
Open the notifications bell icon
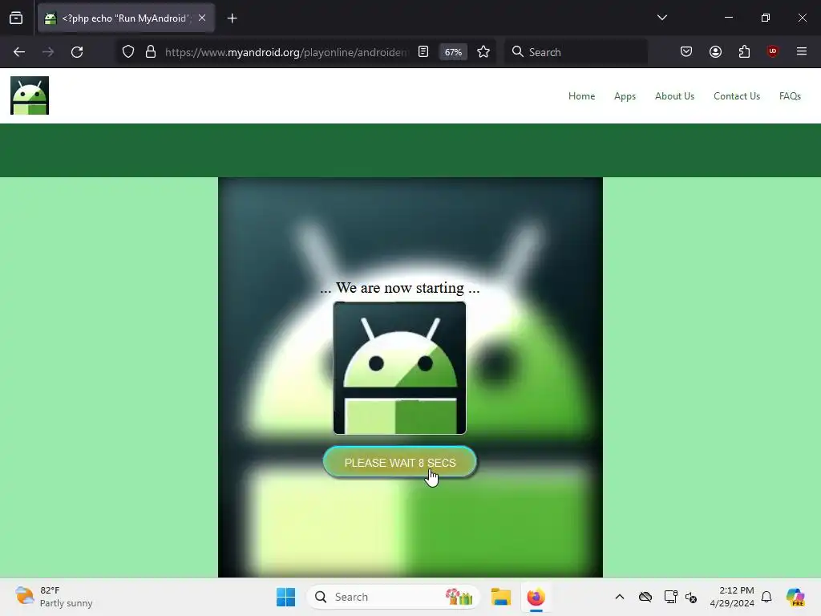[766, 597]
